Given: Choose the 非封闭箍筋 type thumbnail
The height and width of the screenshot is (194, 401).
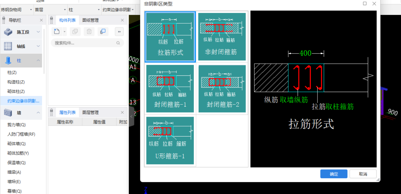Looking at the screenshot, I should [222, 37].
